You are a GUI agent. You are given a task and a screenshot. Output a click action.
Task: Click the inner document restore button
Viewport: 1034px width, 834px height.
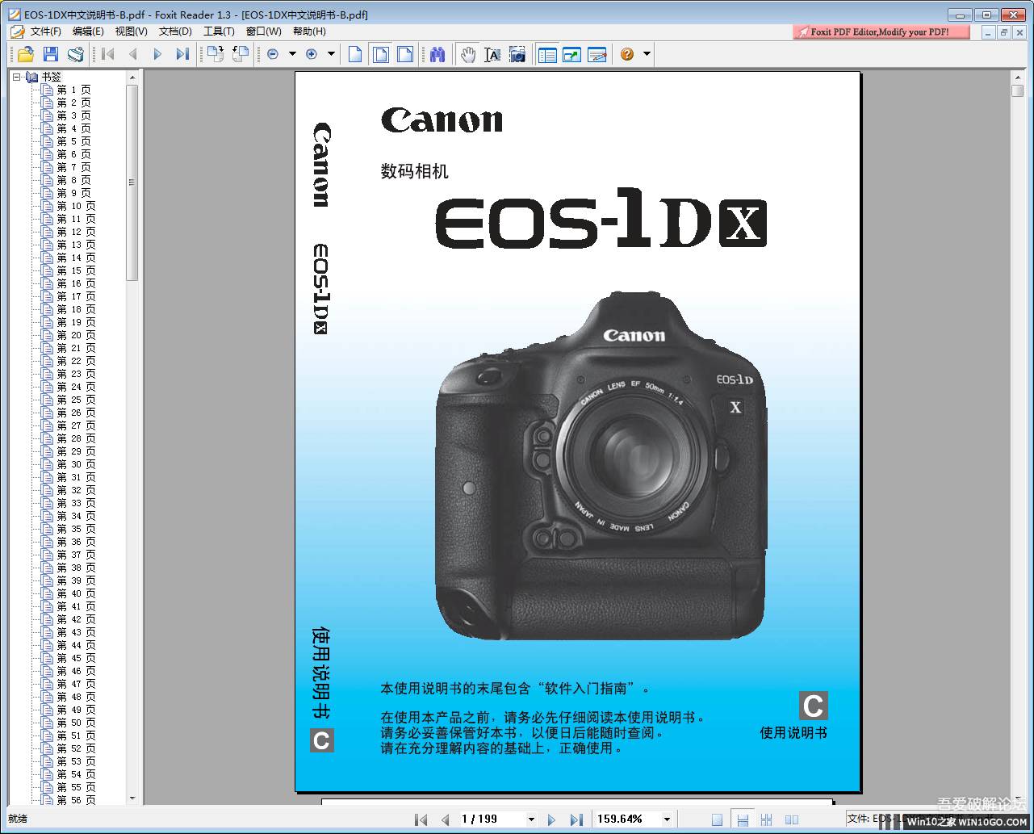[1004, 32]
